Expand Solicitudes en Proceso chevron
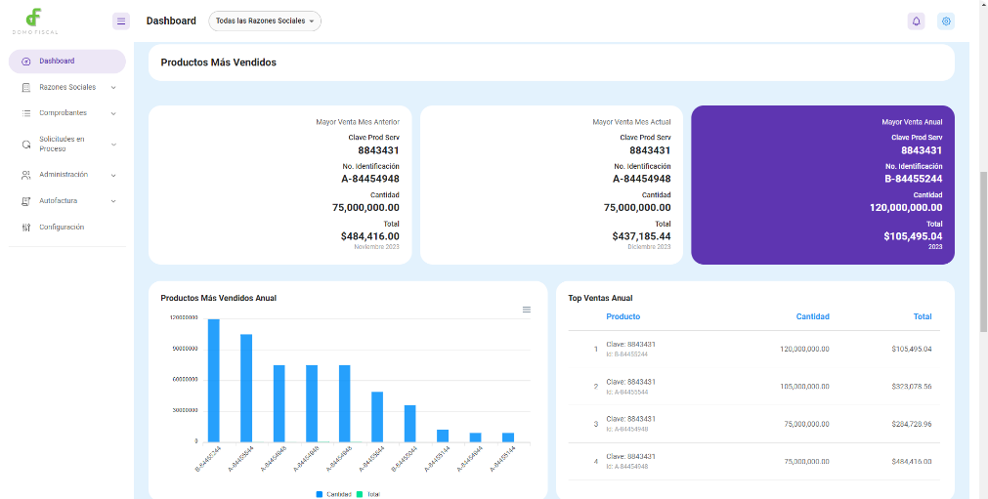 pos(113,145)
